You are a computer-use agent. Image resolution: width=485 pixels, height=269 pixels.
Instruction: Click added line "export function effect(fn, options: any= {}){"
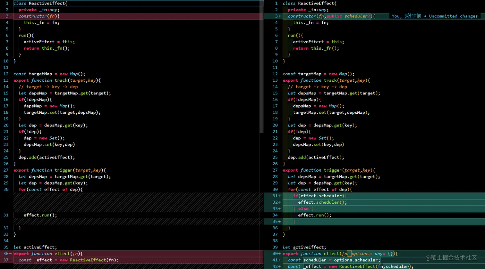point(340,253)
